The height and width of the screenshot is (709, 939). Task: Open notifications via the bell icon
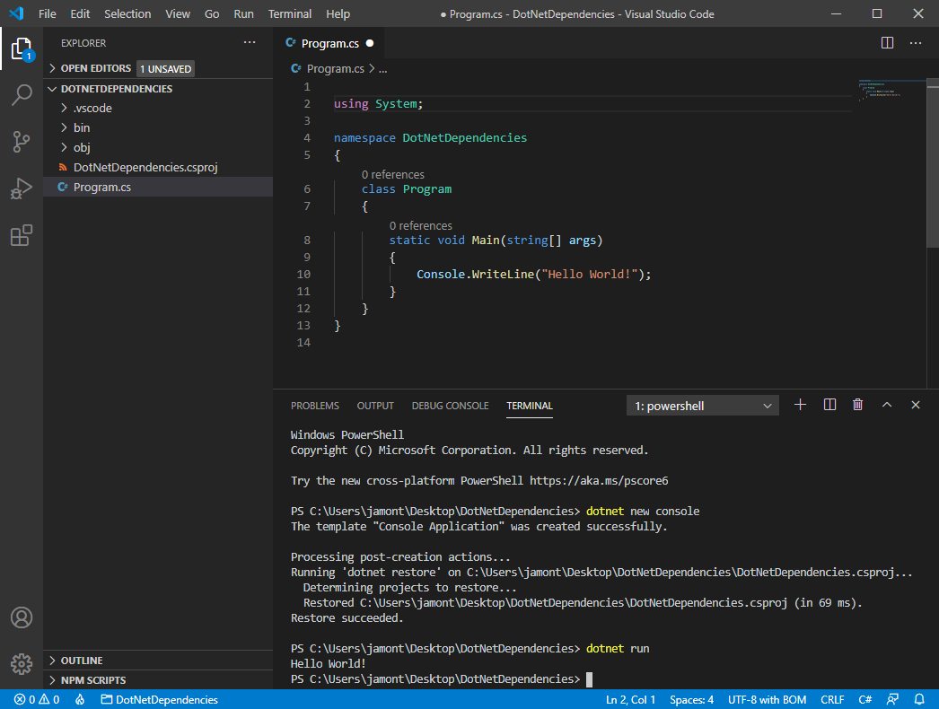917,699
